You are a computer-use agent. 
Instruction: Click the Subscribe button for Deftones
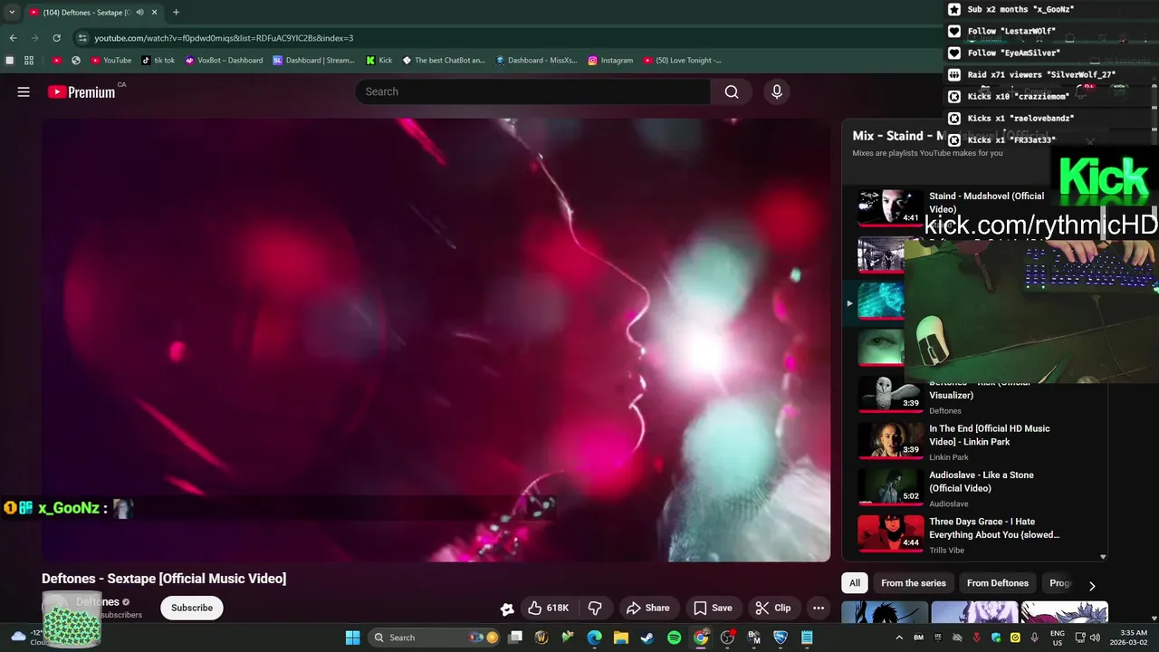192,608
